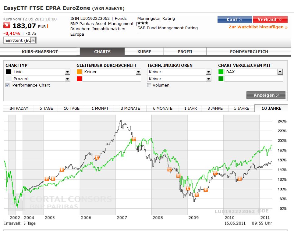Screen dimensions: 294x231
Task: Select the 5 JAHRE time range
Action: tap(242, 108)
